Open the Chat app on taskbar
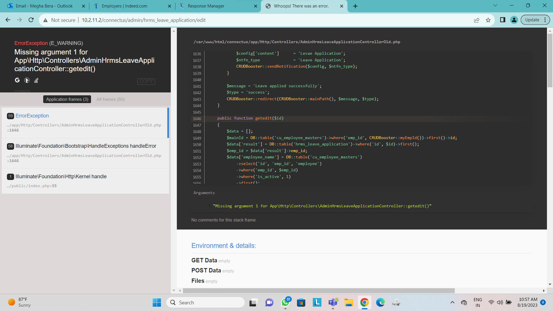Image resolution: width=553 pixels, height=311 pixels. [x=269, y=302]
